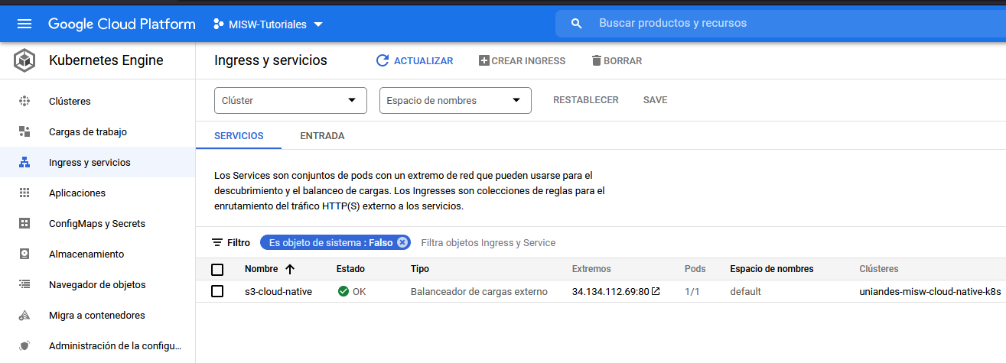Toggle the select-all checkbox in table header
This screenshot has height=363, width=1006.
click(x=217, y=269)
